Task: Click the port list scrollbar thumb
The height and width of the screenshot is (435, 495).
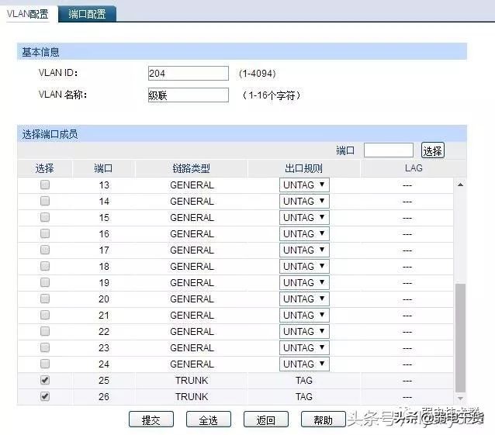Action: click(461, 338)
